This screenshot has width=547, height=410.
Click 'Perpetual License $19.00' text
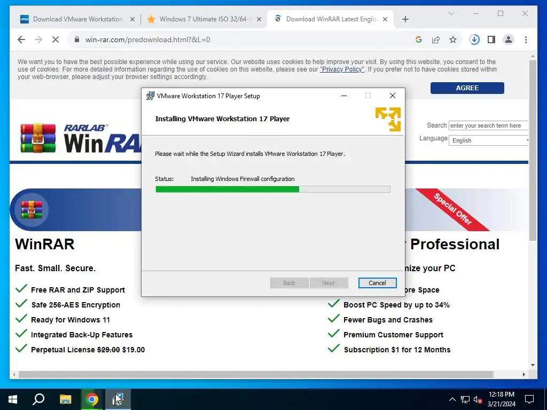click(88, 350)
